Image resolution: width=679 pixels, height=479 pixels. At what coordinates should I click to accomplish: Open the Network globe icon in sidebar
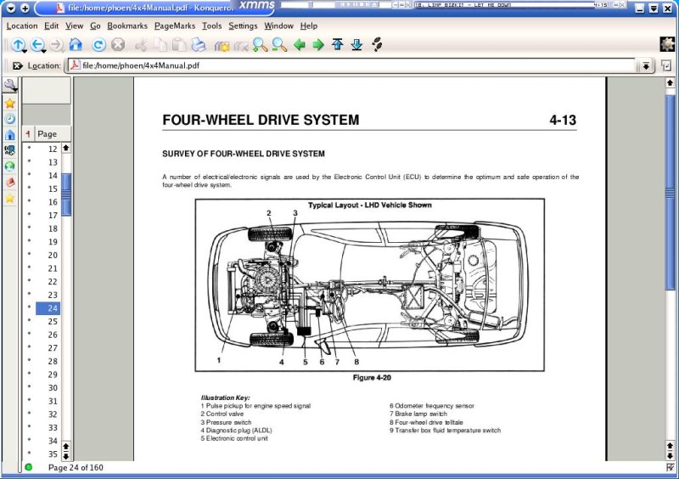pos(10,166)
